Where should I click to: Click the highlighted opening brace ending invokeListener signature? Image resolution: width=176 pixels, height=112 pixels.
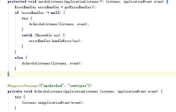pyautogui.click(x=167, y=2)
